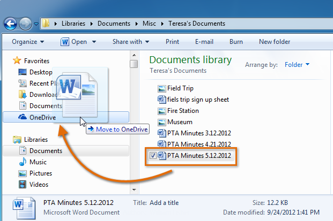Expand arrow after Documents in address bar
Viewport: 333px width, 221px height.
(137, 24)
